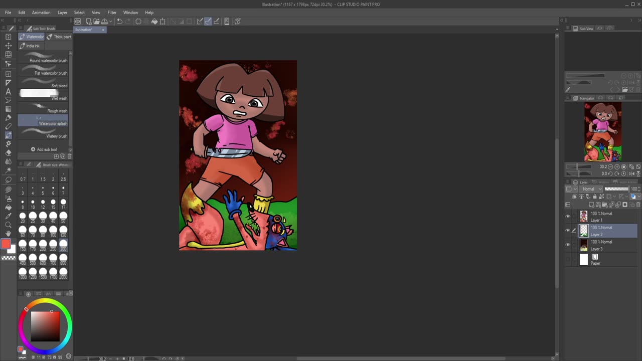Open the Filter menu
Screen dimensions: 642x361
pyautogui.click(x=112, y=13)
